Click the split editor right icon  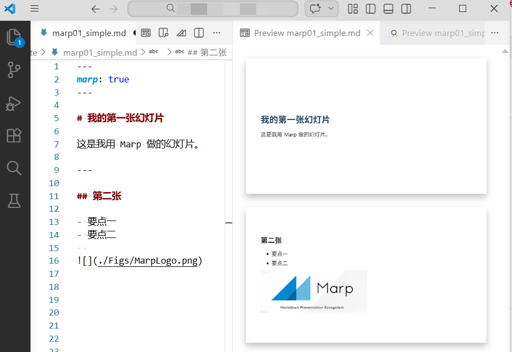pyautogui.click(x=199, y=33)
